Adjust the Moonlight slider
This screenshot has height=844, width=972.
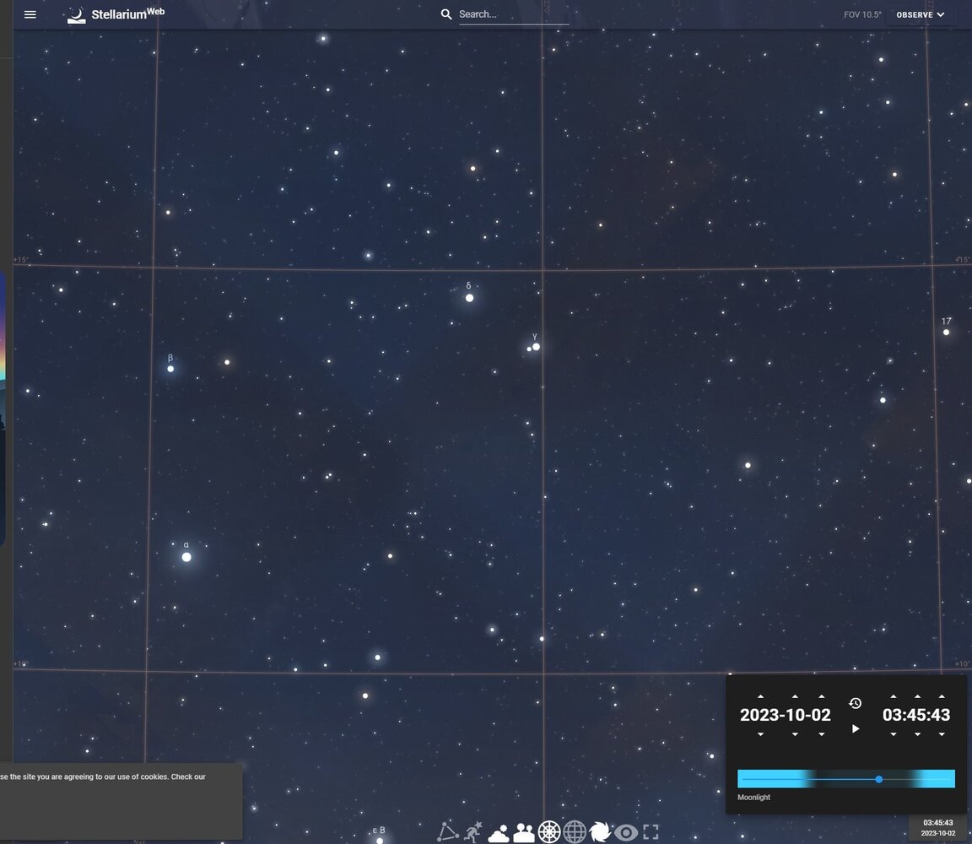(878, 779)
